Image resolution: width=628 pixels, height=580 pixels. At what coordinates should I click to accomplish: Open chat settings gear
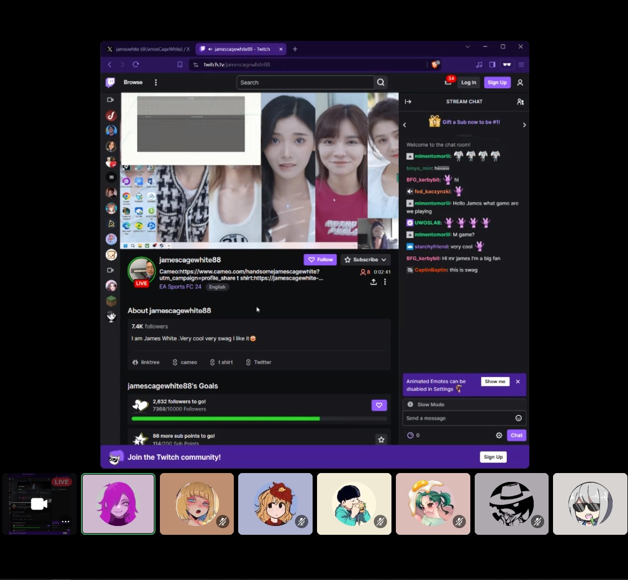point(499,436)
